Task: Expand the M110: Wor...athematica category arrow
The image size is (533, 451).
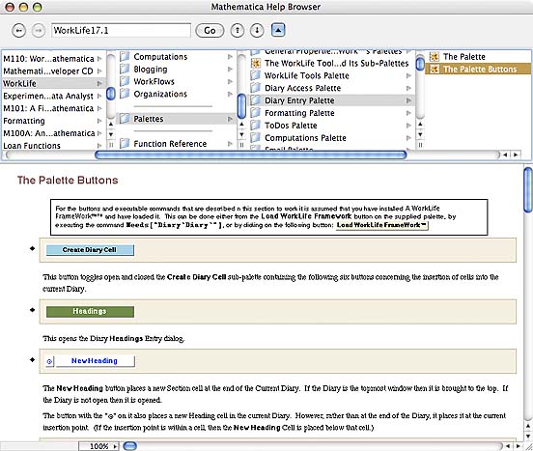Action: click(99, 59)
